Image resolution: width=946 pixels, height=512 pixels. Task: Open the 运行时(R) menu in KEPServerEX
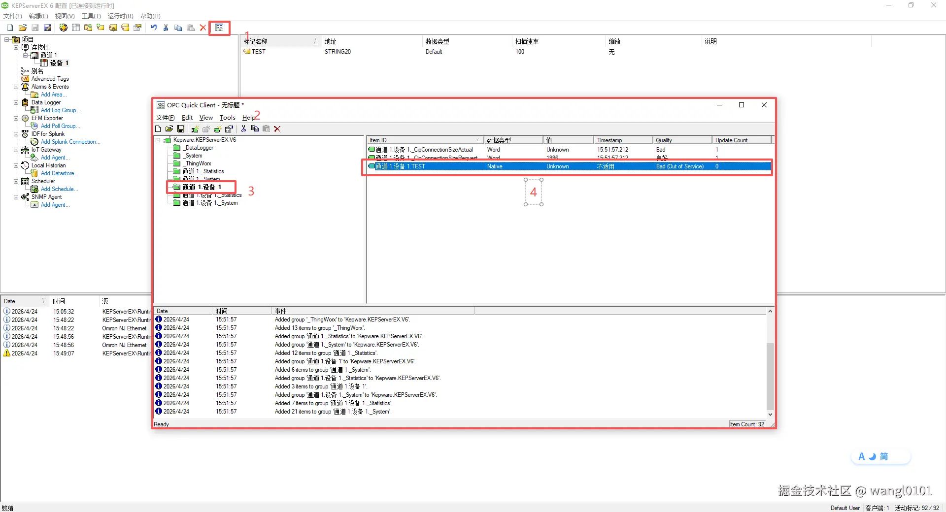120,16
